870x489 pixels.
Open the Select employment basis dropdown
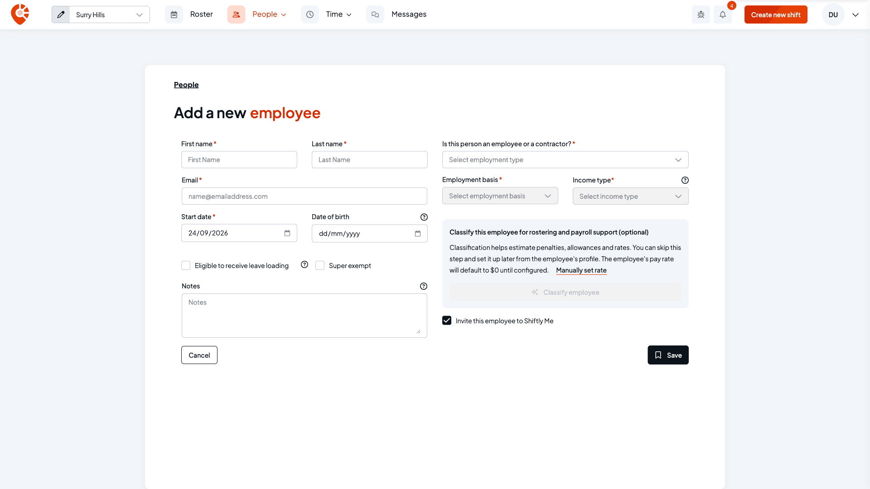tap(500, 196)
